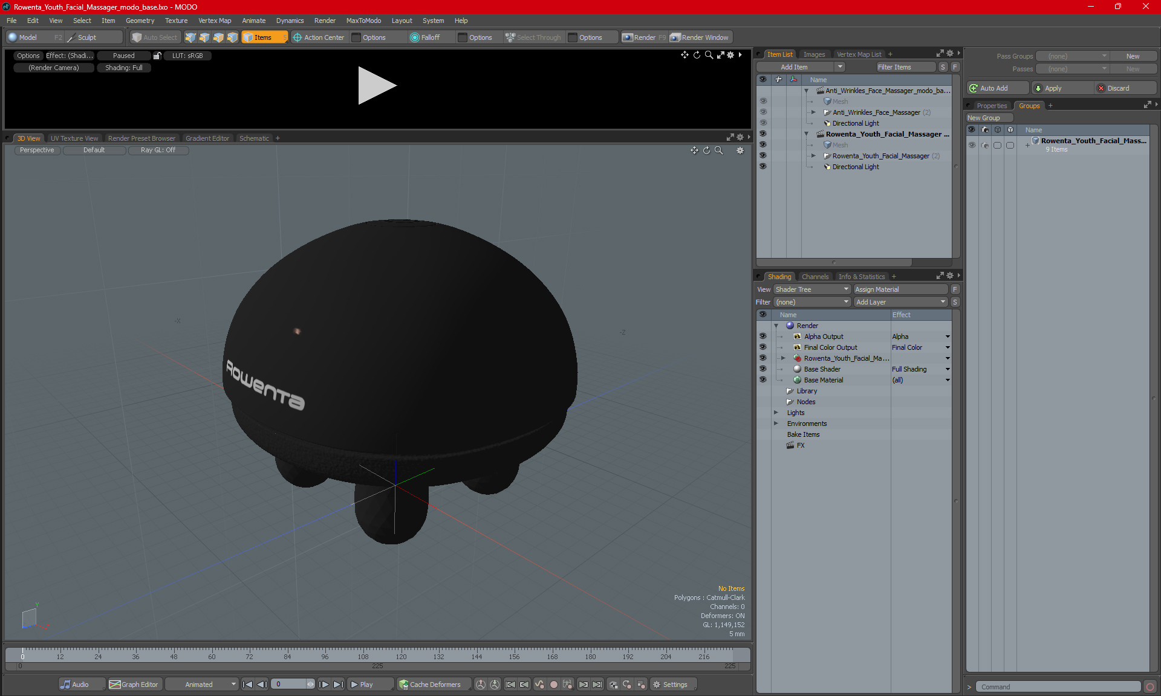
Task: Toggle visibility of Rowenta material in Shader Tree
Action: click(x=763, y=358)
